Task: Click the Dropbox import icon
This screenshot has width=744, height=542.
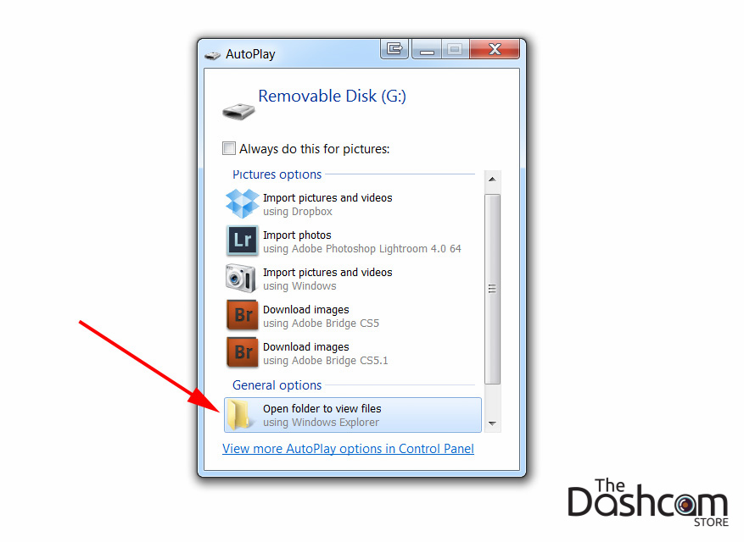Action: click(x=242, y=204)
